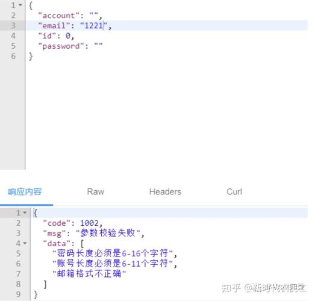
Task: Click the closing bracket on response line 8
Action: point(45,284)
